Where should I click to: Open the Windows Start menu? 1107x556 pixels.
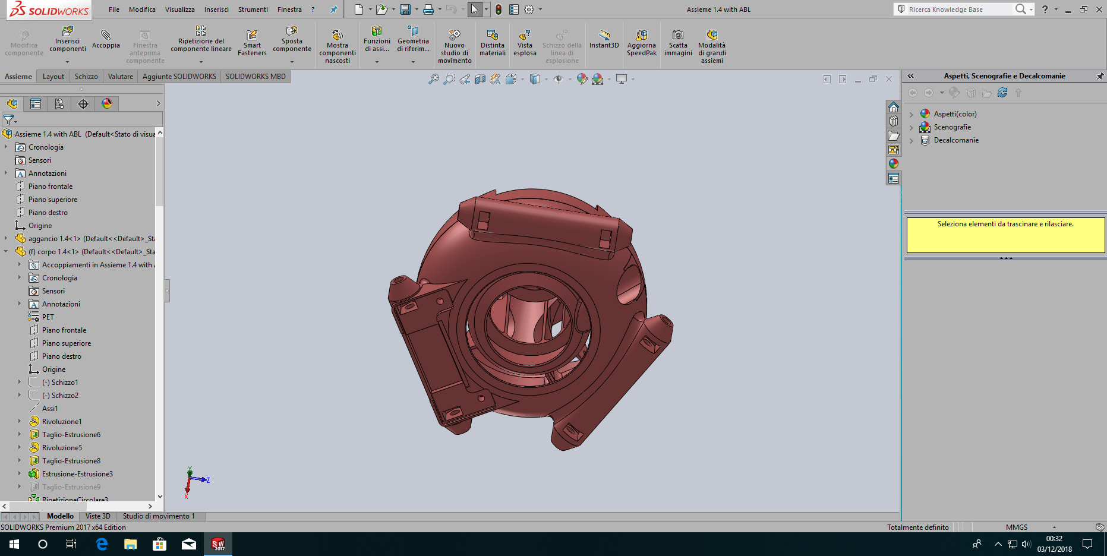click(x=14, y=544)
